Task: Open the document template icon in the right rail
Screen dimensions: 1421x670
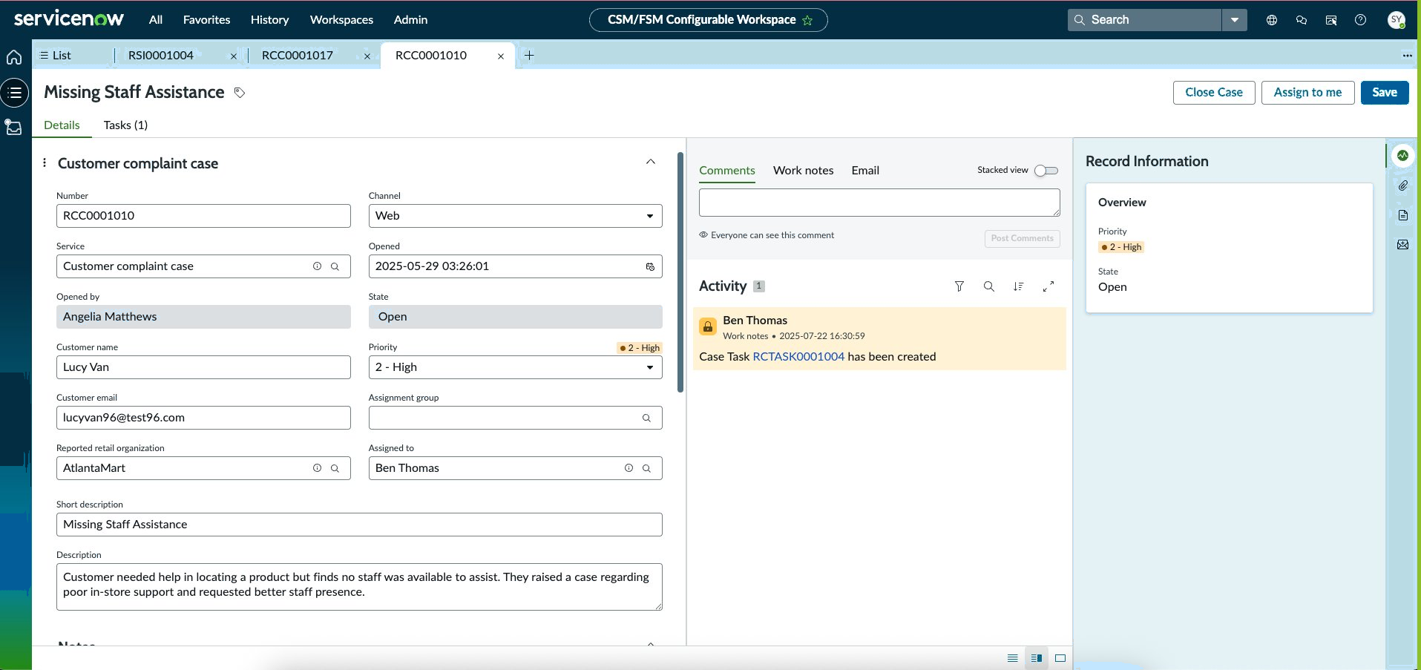Action: (x=1402, y=215)
